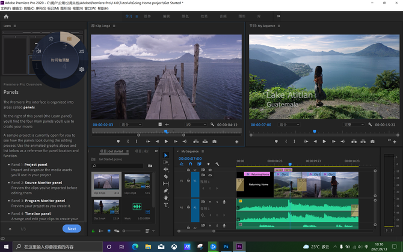
Task: Play sequence in Program Monitor
Action: pyautogui.click(x=324, y=141)
